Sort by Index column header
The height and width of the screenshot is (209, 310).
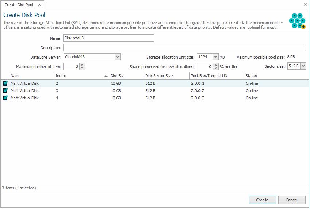[81, 76]
